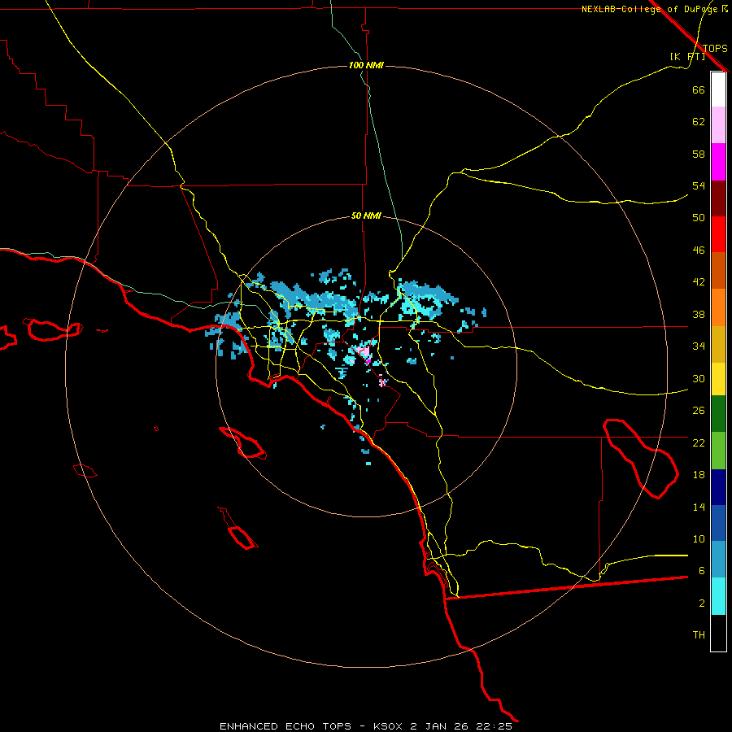Select the light green legend color band
The image size is (732, 732).
(x=718, y=451)
